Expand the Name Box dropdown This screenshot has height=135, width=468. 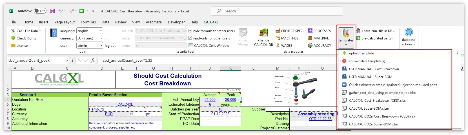click(67, 60)
